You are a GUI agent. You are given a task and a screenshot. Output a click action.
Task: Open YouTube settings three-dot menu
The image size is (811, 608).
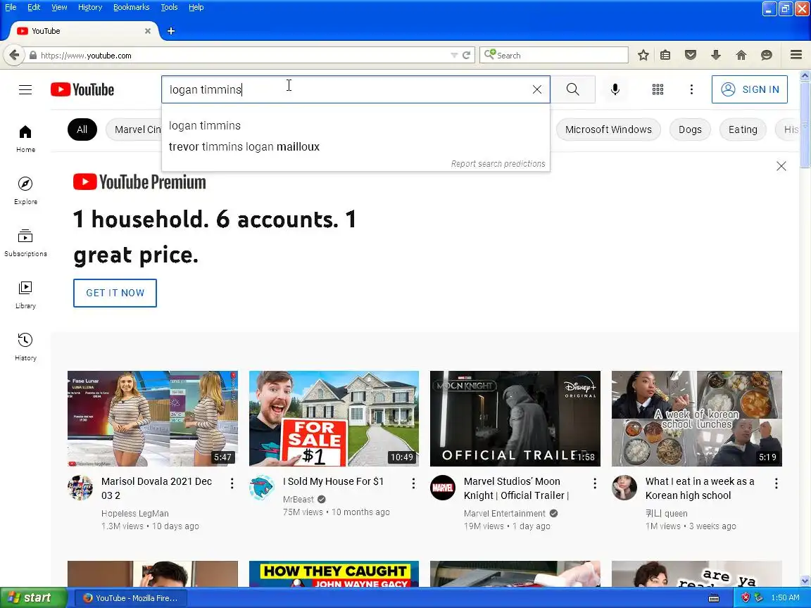tap(691, 89)
